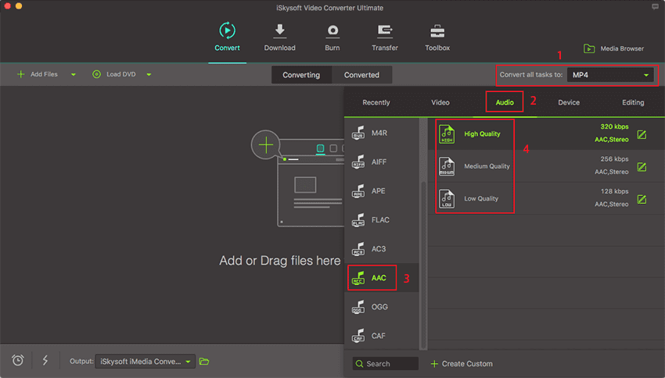Click the format Search field
Viewport: 665px width, 378px height.
point(386,364)
